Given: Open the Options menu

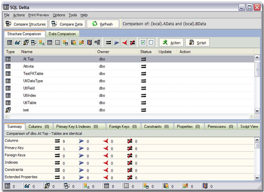Looking at the screenshot, I should coord(59,15).
